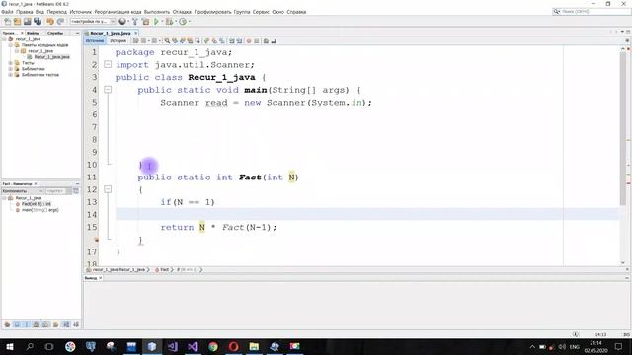Open the notification center icon in tray
632x355 pixels.
[618, 346]
